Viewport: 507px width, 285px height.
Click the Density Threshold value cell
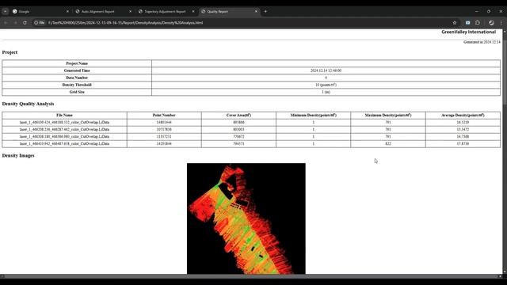coord(326,85)
